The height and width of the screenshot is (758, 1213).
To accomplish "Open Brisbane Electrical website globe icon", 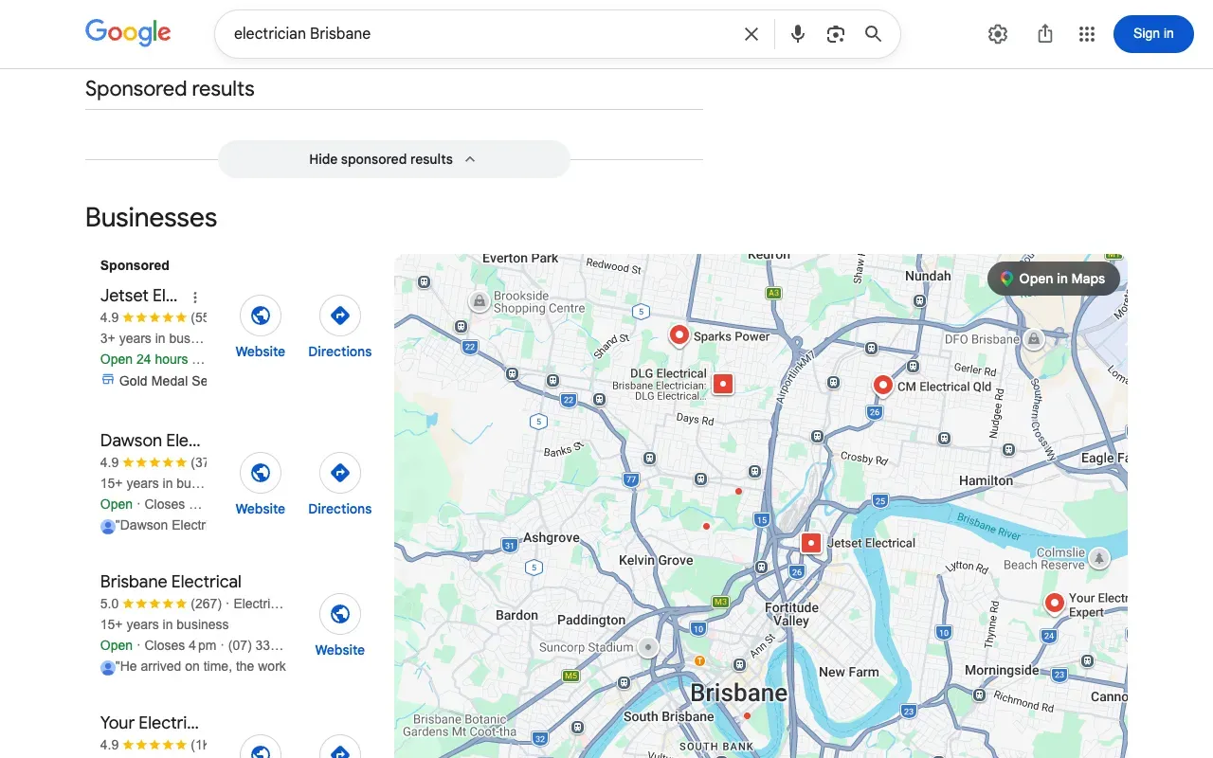I will coord(340,614).
